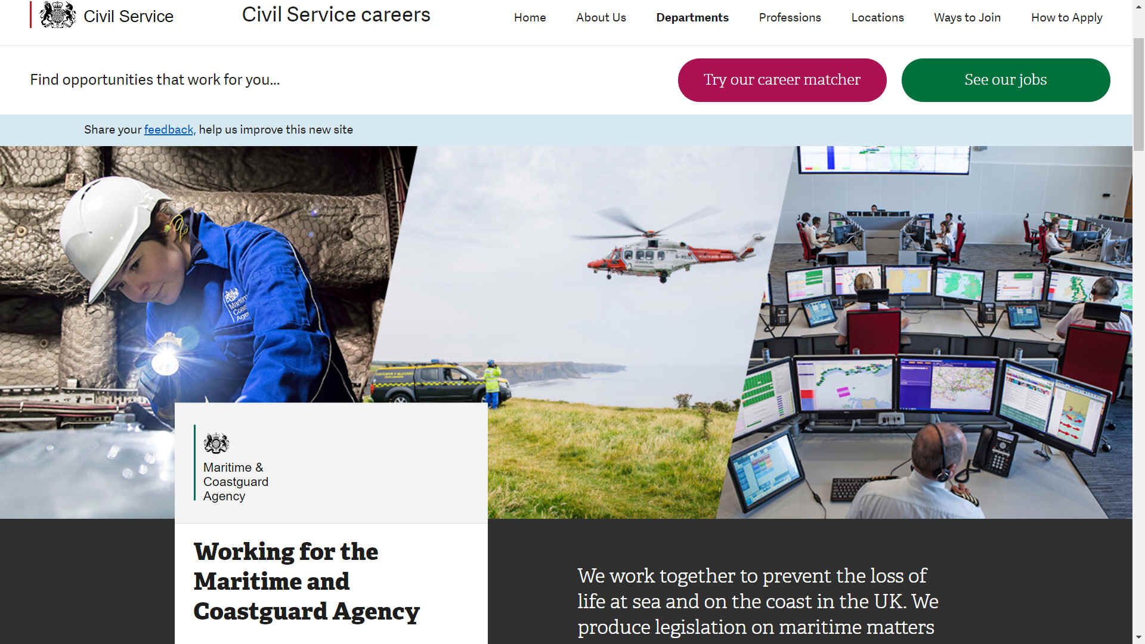Click the Civil Service text logo
Viewport: 1145px width, 644px height.
[128, 16]
